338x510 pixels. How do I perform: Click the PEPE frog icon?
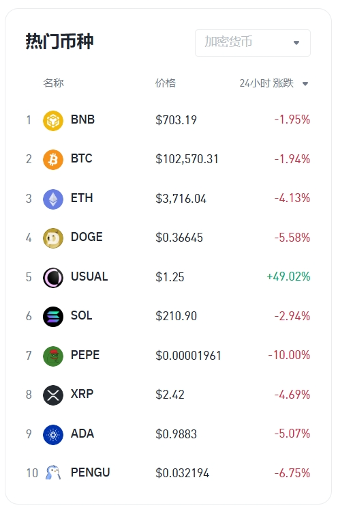point(53,356)
